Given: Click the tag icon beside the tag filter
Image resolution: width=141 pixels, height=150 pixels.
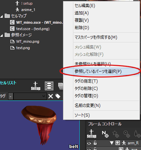Looking at the screenshot, I should click(x=58, y=96).
